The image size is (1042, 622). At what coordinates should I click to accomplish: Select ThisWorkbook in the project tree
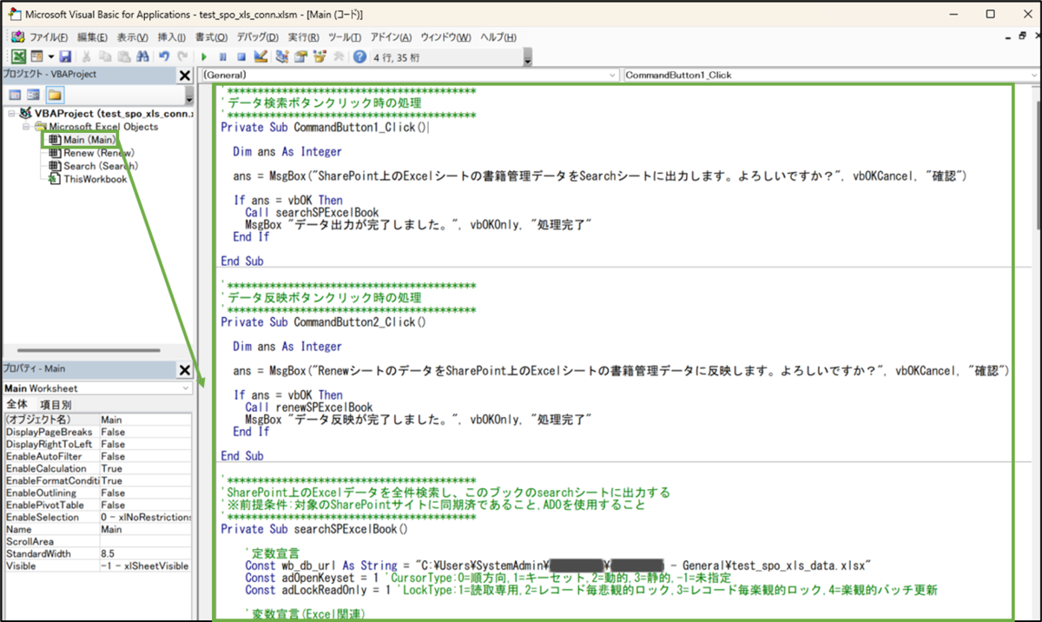click(x=95, y=179)
